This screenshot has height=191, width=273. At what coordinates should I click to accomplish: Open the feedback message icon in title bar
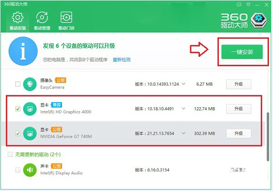[x=239, y=5]
